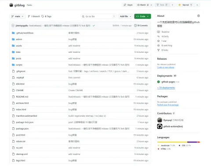The width and height of the screenshot is (211, 166).
Task: Open the .github/workflows folder
Action: click(25, 33)
